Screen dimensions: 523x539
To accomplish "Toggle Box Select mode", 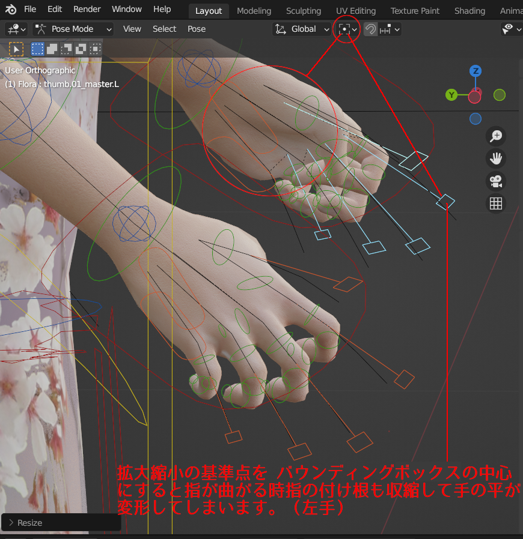I will [x=37, y=49].
